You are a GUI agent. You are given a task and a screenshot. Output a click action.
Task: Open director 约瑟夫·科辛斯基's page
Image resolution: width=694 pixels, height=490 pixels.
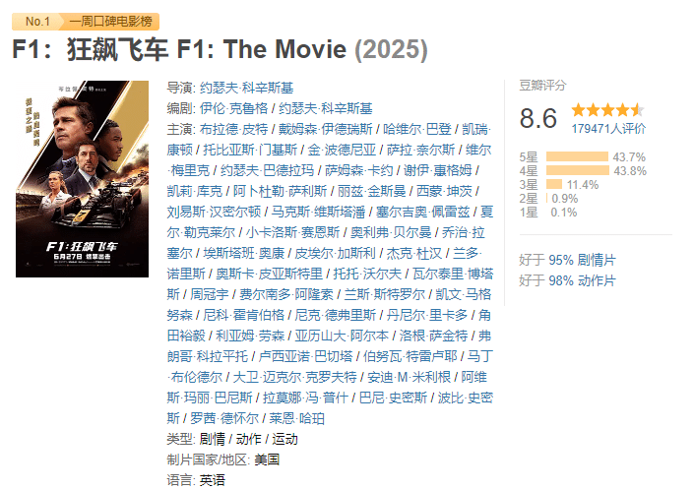(x=244, y=88)
